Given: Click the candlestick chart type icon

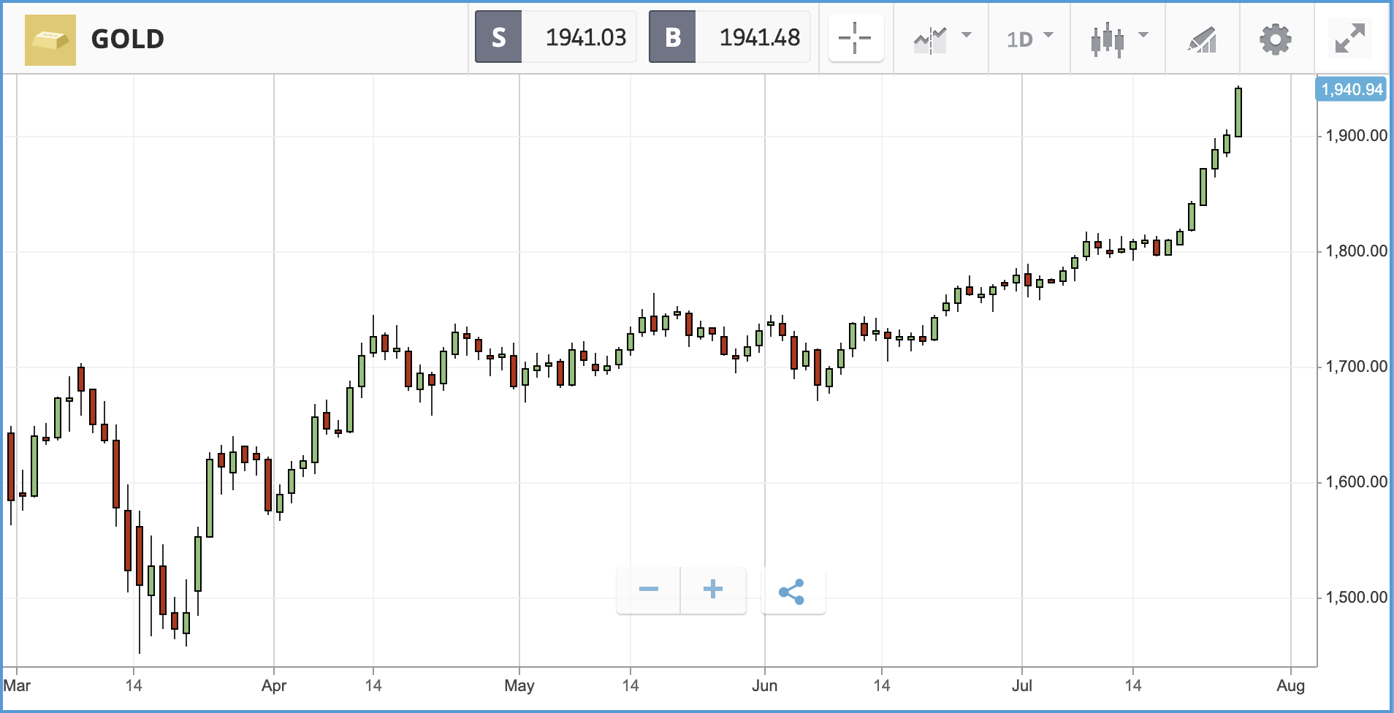Looking at the screenshot, I should pyautogui.click(x=1107, y=39).
